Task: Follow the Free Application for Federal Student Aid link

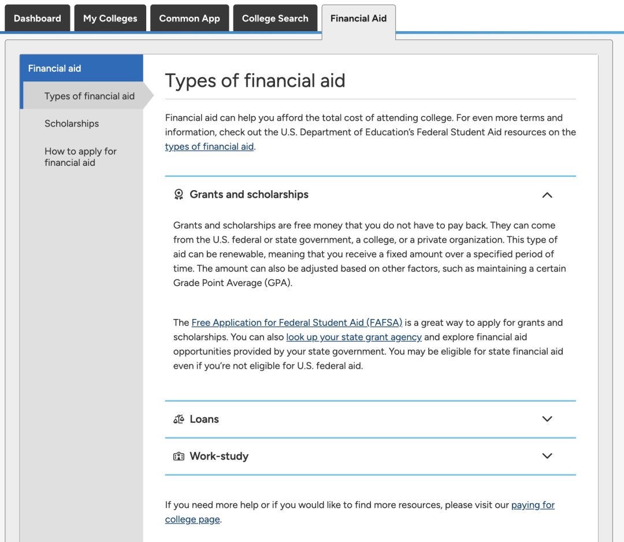Action: [x=297, y=322]
